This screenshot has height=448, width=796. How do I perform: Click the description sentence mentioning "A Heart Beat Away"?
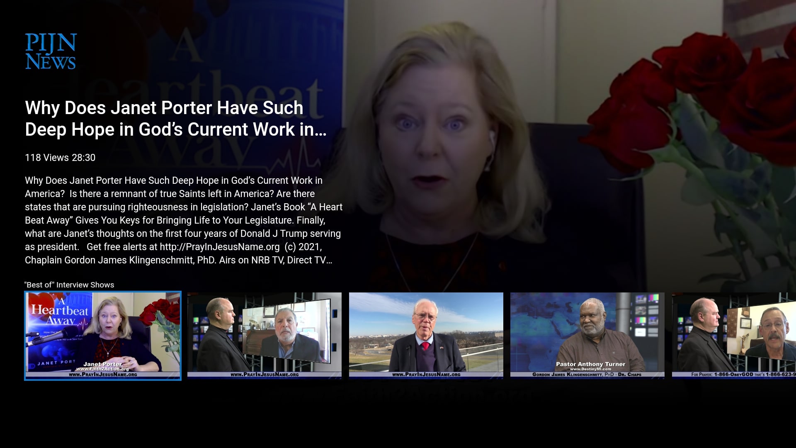coord(184,214)
